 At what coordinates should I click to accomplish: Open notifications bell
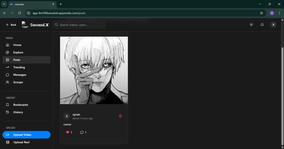tap(262, 25)
